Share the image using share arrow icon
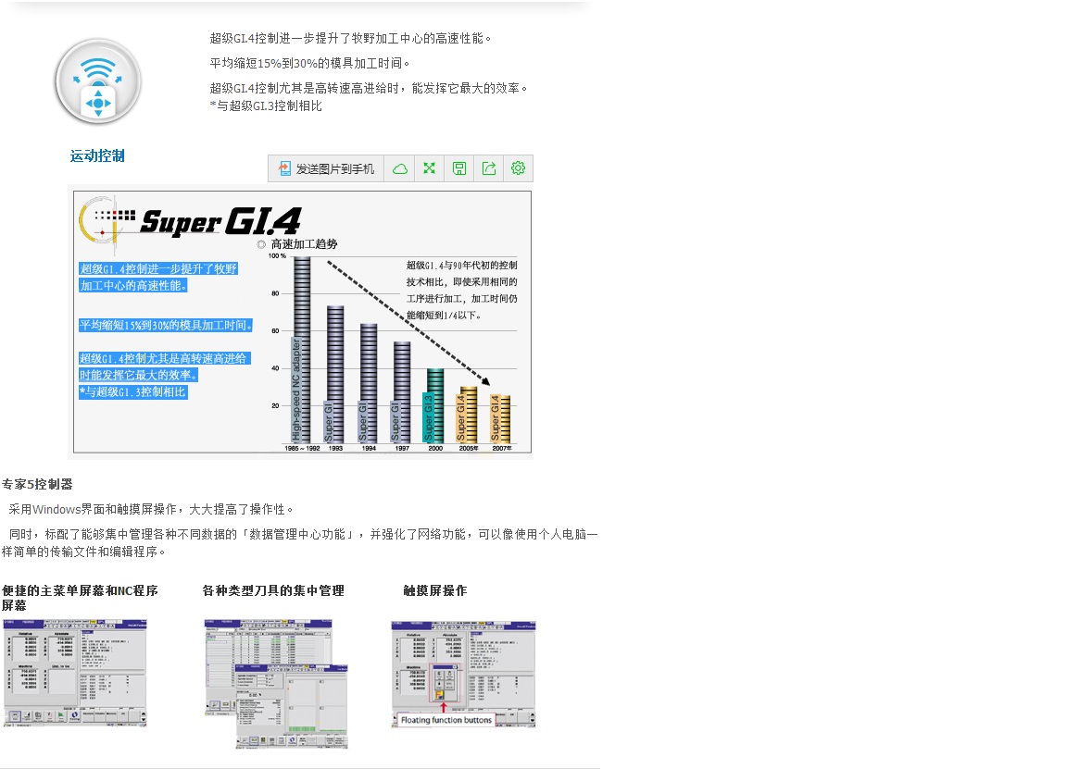This screenshot has width=1067, height=769. tap(489, 168)
